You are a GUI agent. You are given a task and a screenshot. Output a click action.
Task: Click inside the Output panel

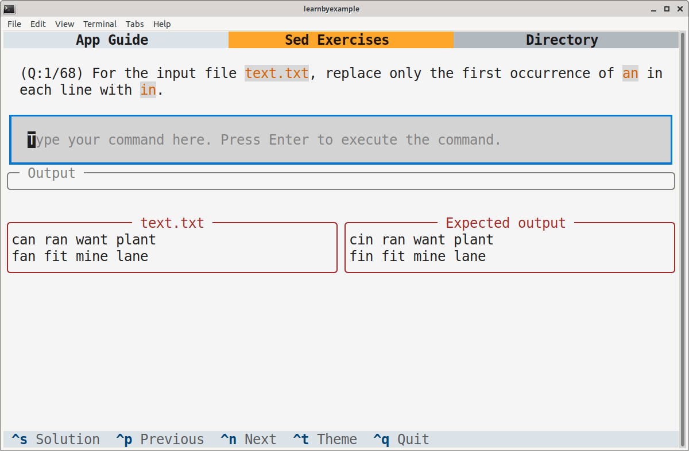341,180
